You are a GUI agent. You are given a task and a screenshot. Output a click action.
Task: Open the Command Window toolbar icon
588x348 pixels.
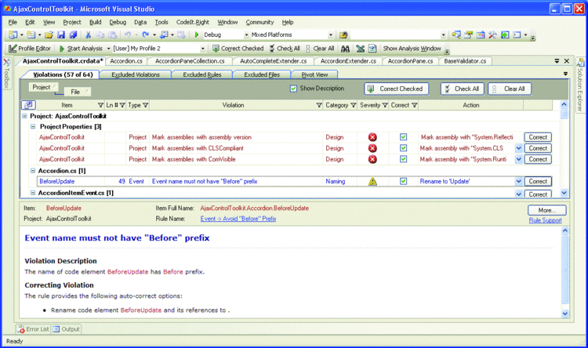coord(517,34)
